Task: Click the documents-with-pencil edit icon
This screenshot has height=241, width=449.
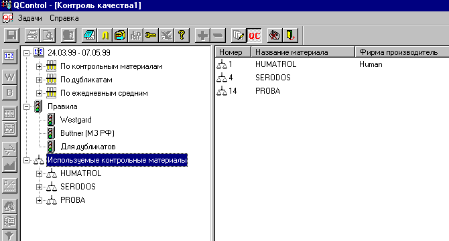Action: tap(239, 35)
